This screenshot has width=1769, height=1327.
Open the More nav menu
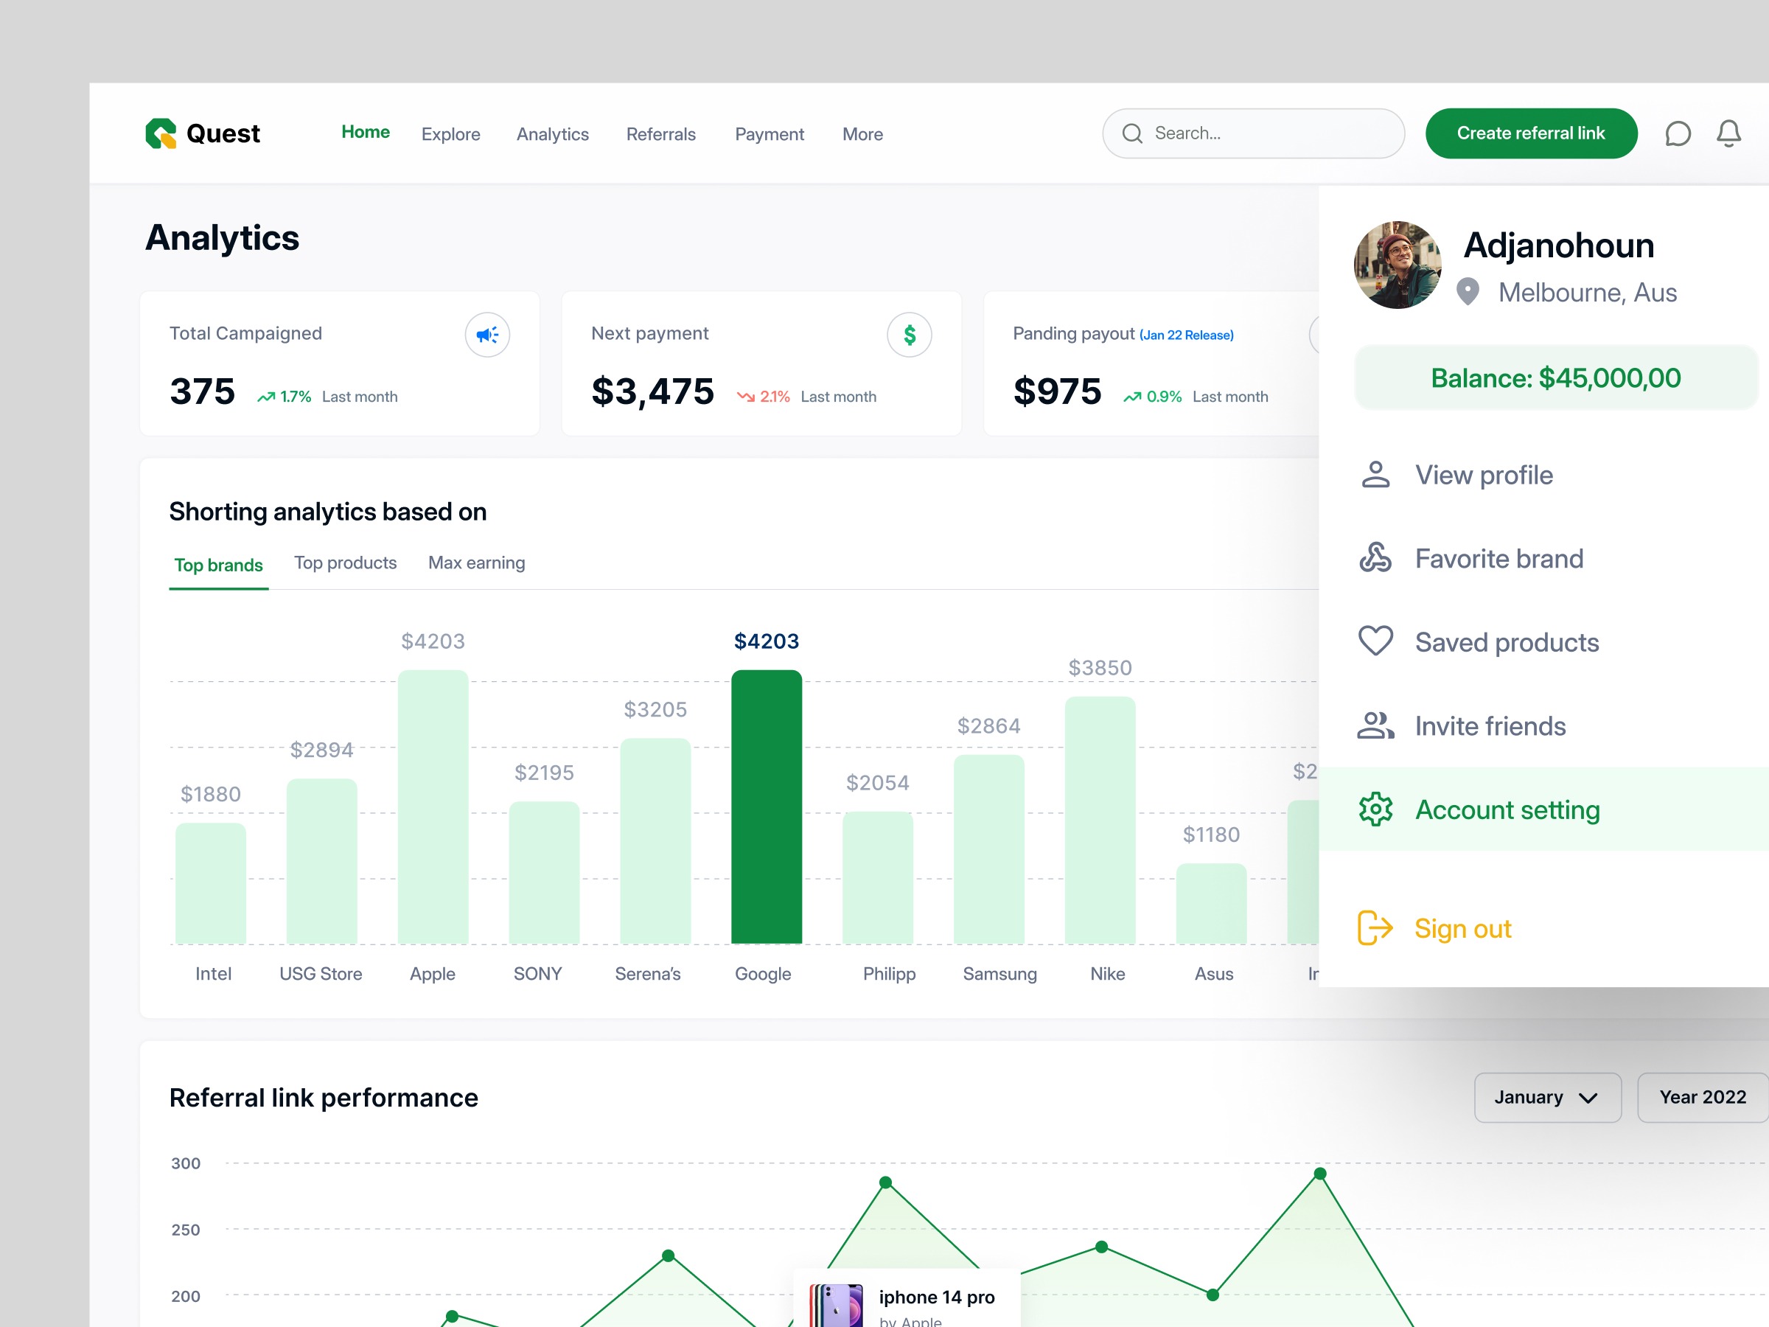click(x=862, y=134)
